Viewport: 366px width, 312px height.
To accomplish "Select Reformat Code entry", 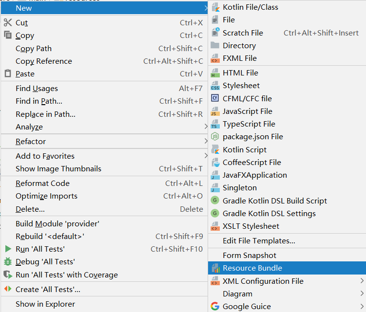I will 104,184.
